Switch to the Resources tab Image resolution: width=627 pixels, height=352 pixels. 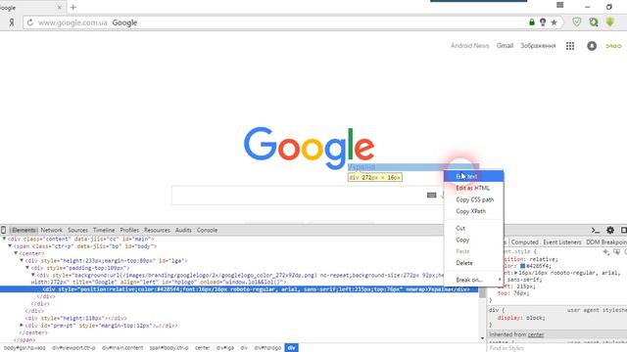click(x=157, y=231)
